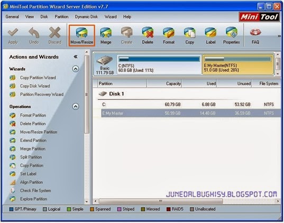Screen dimensions: 284x223
Task: Click right arrow of horizontal scrollbar
Action: click(278, 201)
